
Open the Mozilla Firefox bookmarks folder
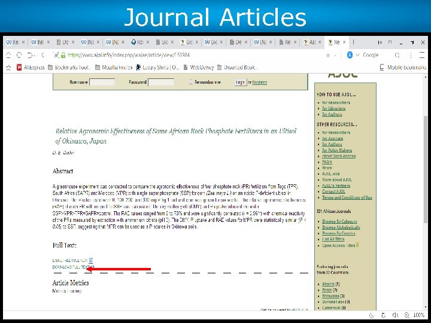click(x=114, y=67)
